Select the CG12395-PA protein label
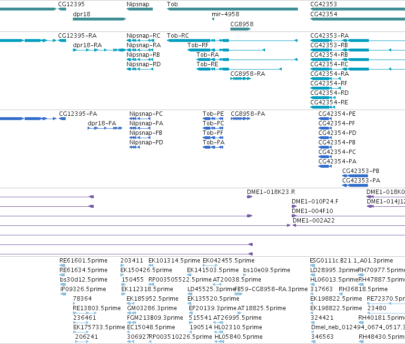This screenshot has height=344, width=405. point(78,114)
